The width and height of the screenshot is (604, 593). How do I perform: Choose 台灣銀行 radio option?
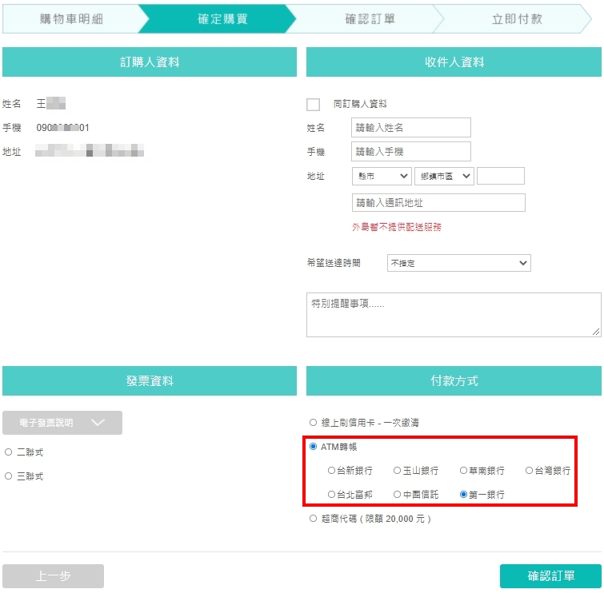[x=530, y=470]
